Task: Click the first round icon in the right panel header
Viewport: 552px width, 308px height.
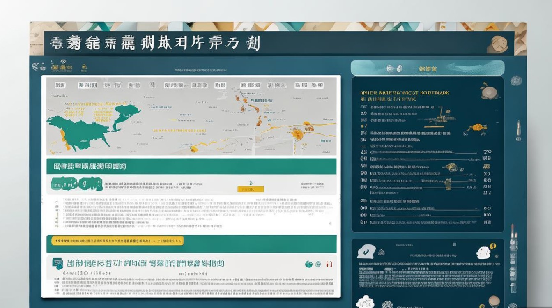Action: (x=390, y=69)
